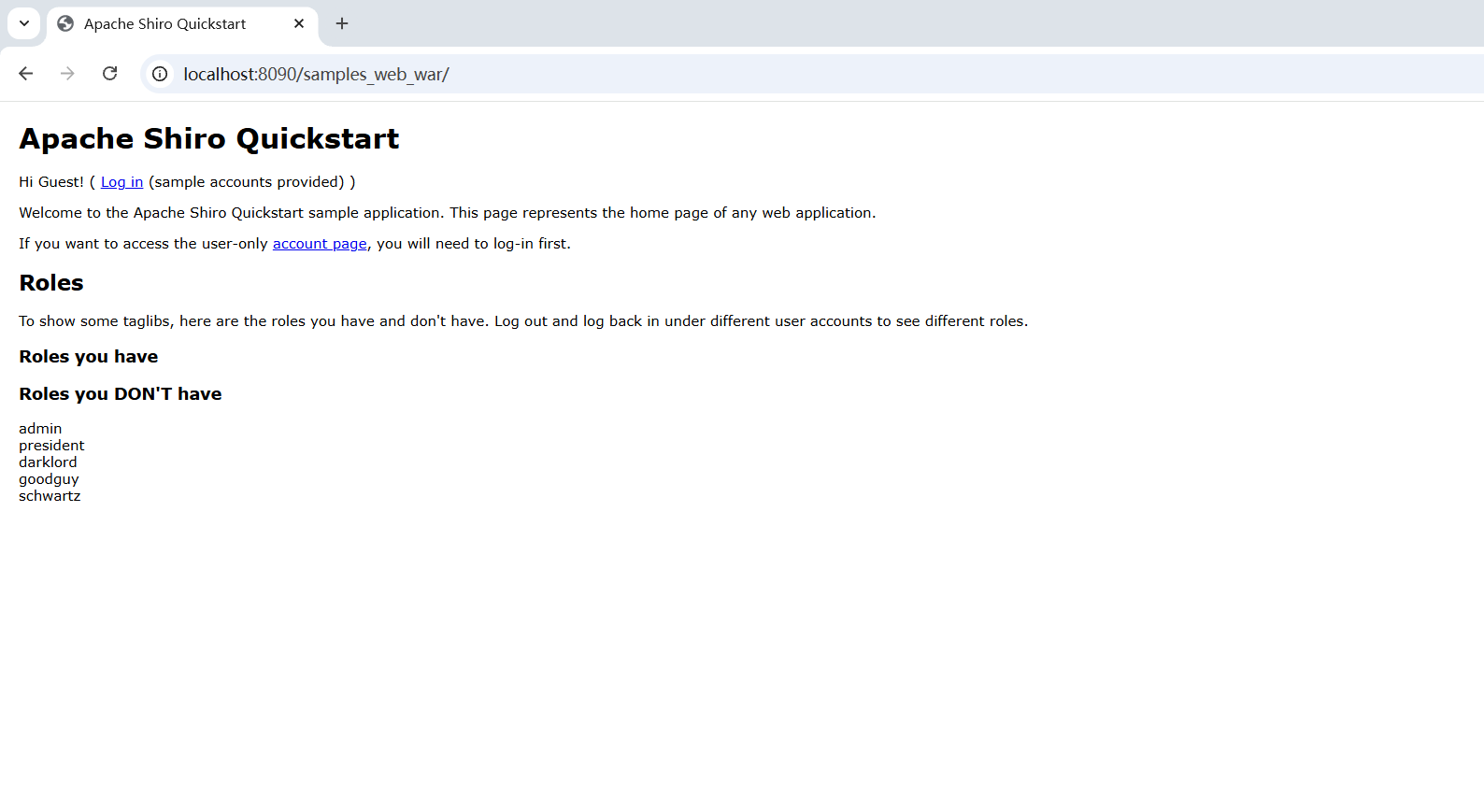The image size is (1484, 810).
Task: Click the Roles section heading
Action: tap(51, 283)
